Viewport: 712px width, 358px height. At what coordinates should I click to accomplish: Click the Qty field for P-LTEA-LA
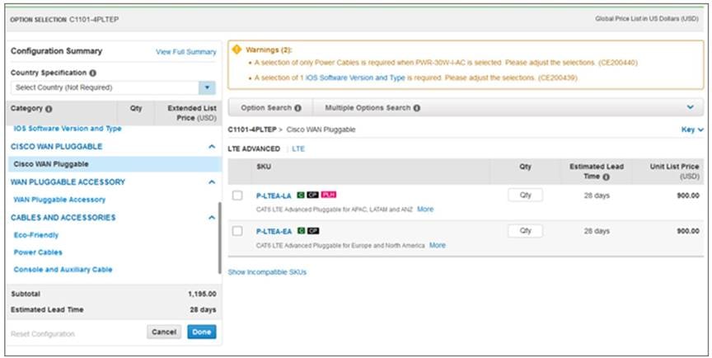pos(526,195)
